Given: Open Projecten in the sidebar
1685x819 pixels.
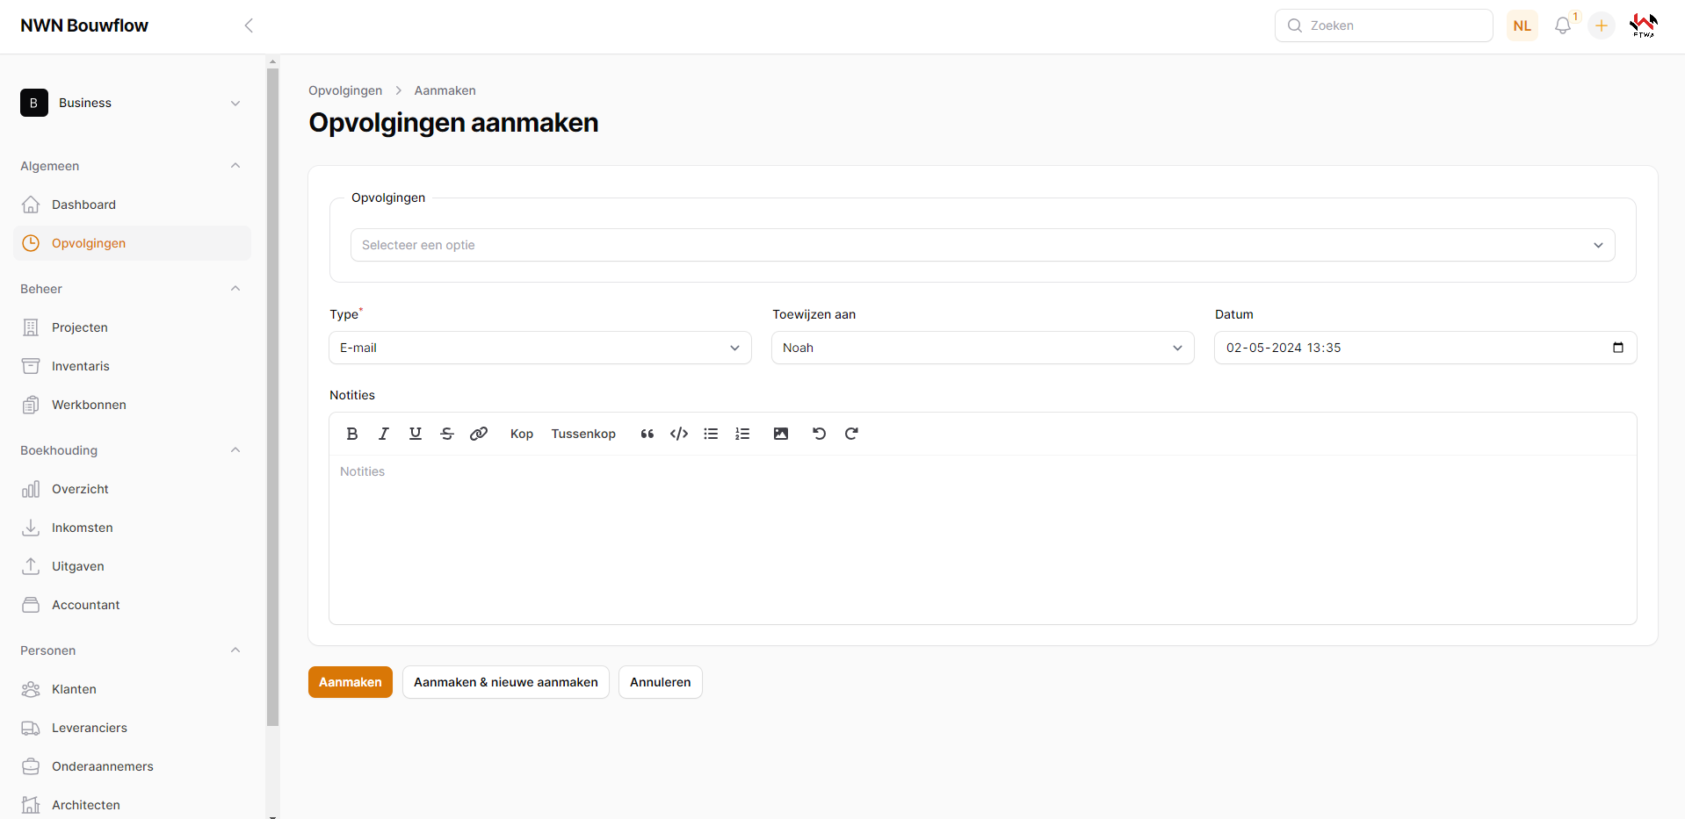Looking at the screenshot, I should pyautogui.click(x=80, y=327).
